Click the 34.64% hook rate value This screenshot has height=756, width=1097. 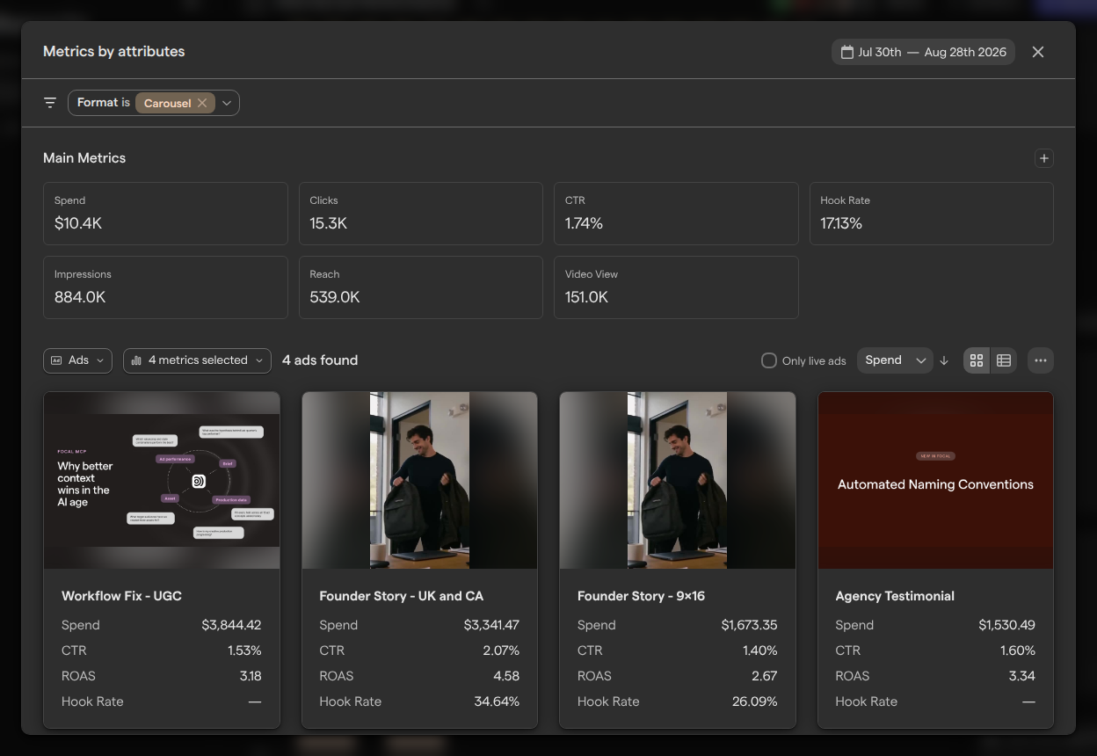pos(495,701)
